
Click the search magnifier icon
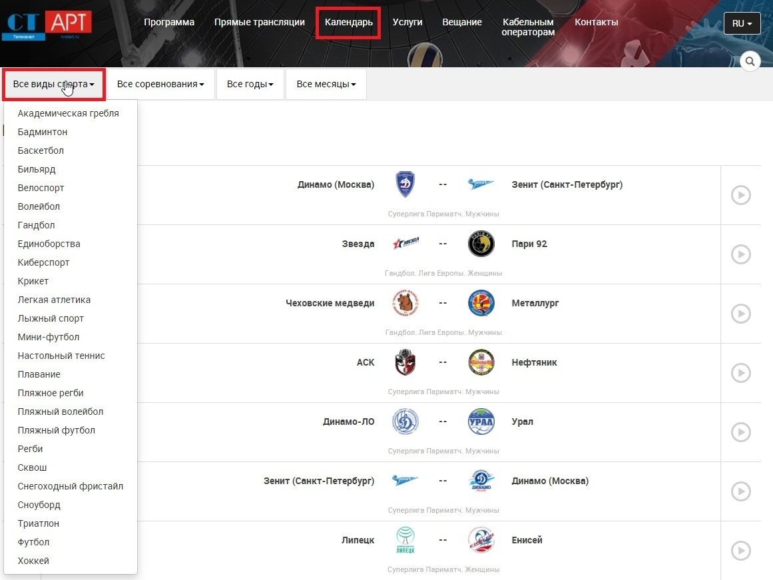[750, 62]
